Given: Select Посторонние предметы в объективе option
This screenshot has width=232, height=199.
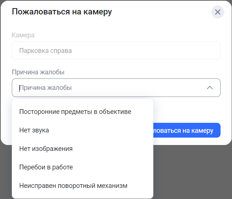Looking at the screenshot, I should tap(75, 111).
